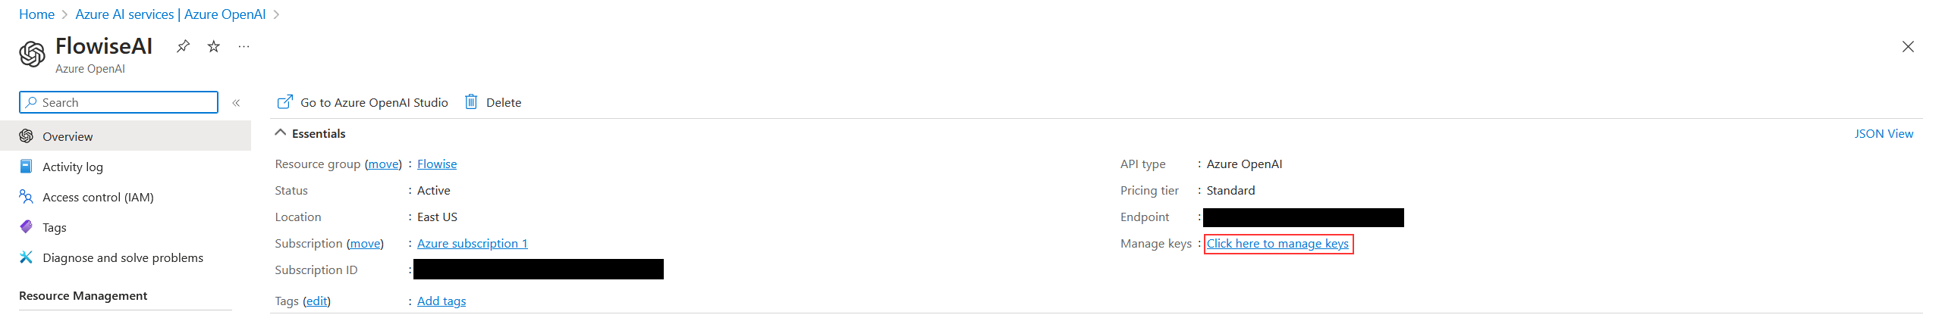This screenshot has width=1942, height=318.
Task: Open Azure subscription 1 link
Action: point(472,243)
